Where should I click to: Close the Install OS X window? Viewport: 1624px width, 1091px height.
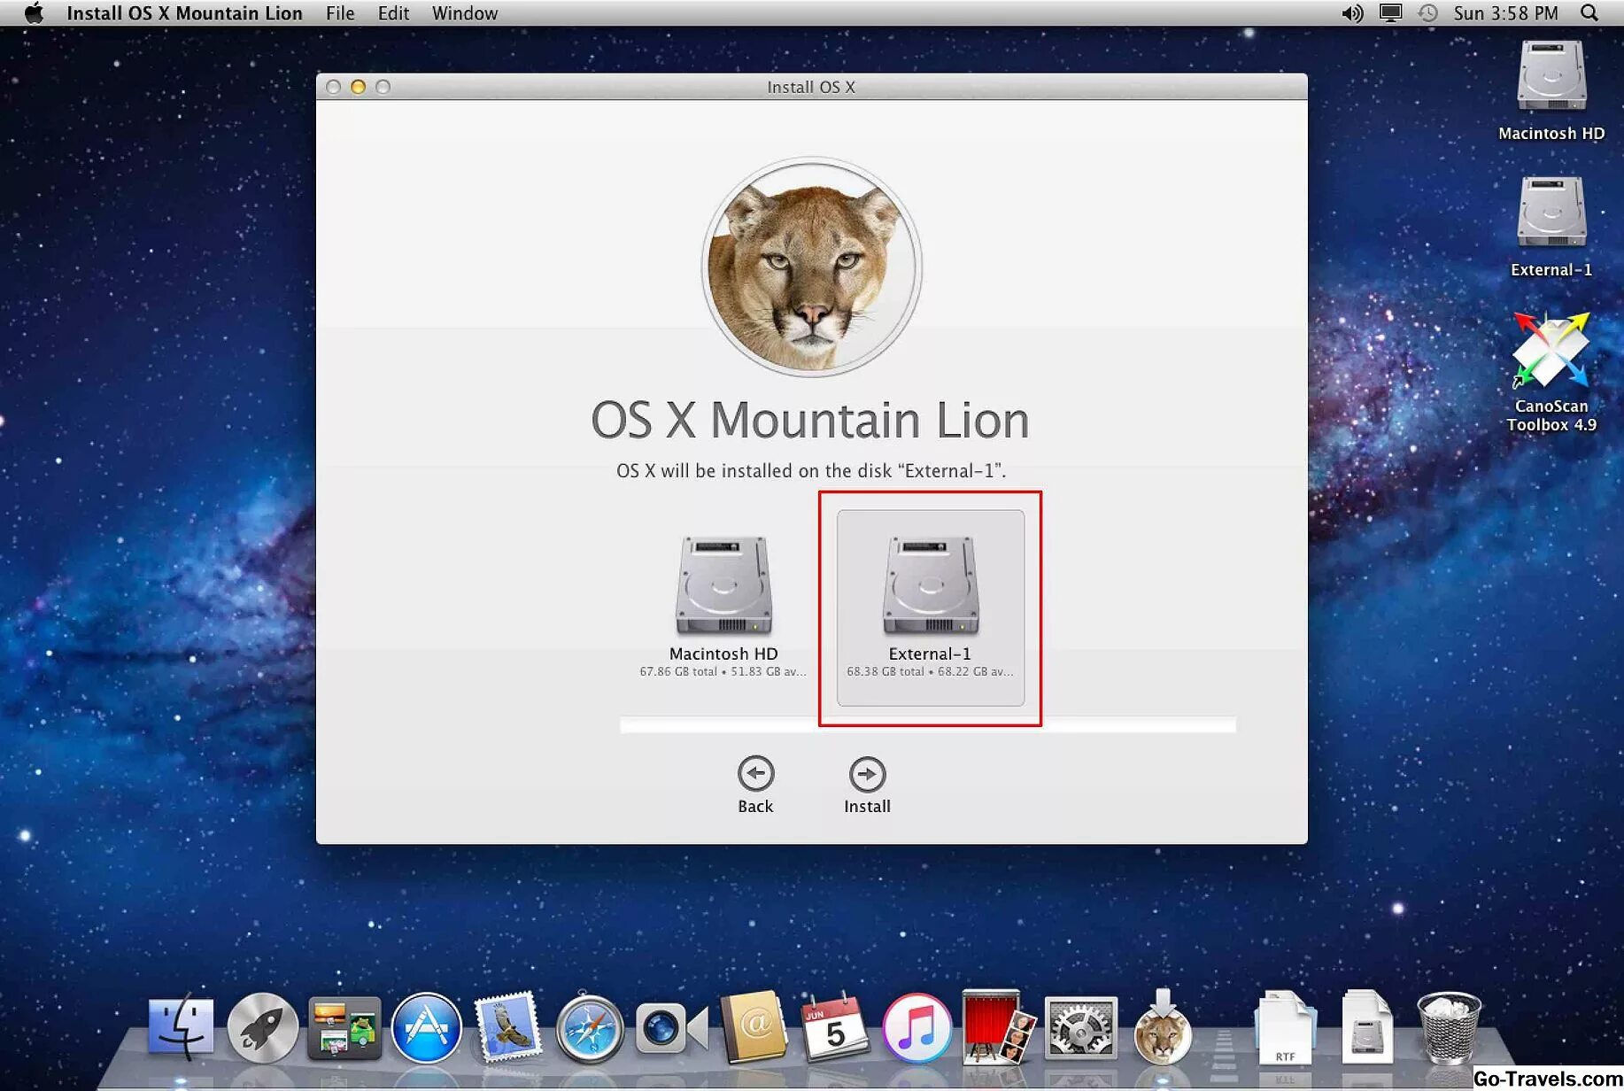tap(333, 87)
